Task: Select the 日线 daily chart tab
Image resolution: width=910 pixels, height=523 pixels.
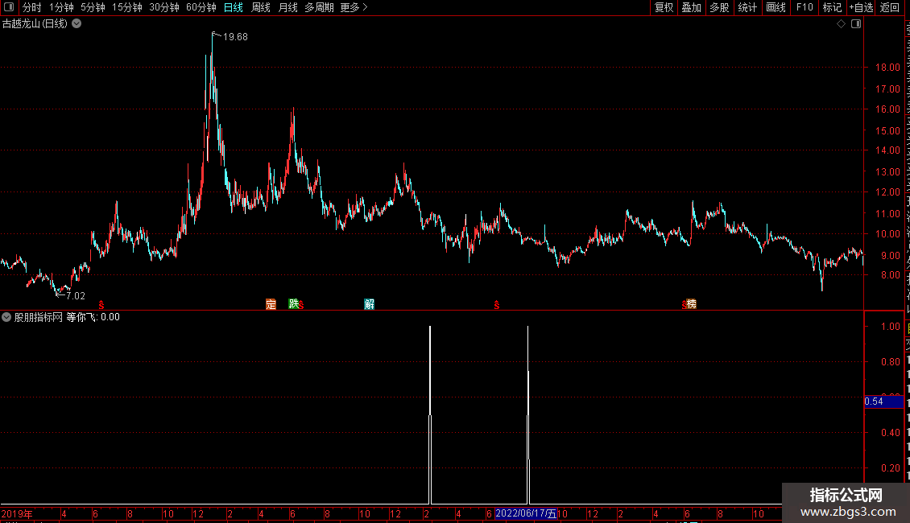Action: click(x=234, y=7)
